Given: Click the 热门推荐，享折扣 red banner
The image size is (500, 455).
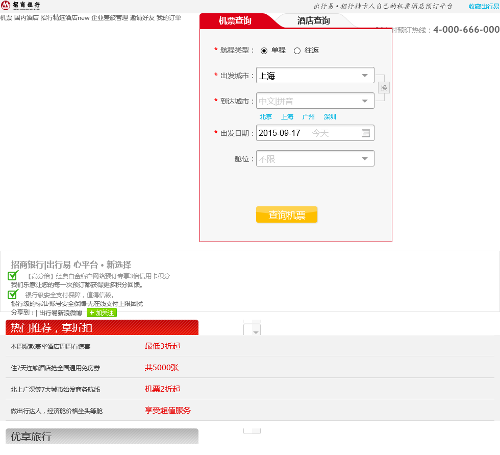Looking at the screenshot, I should tap(102, 327).
